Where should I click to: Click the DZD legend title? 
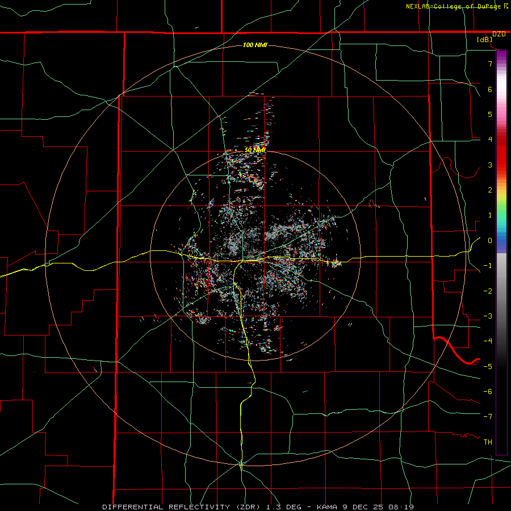pos(499,34)
